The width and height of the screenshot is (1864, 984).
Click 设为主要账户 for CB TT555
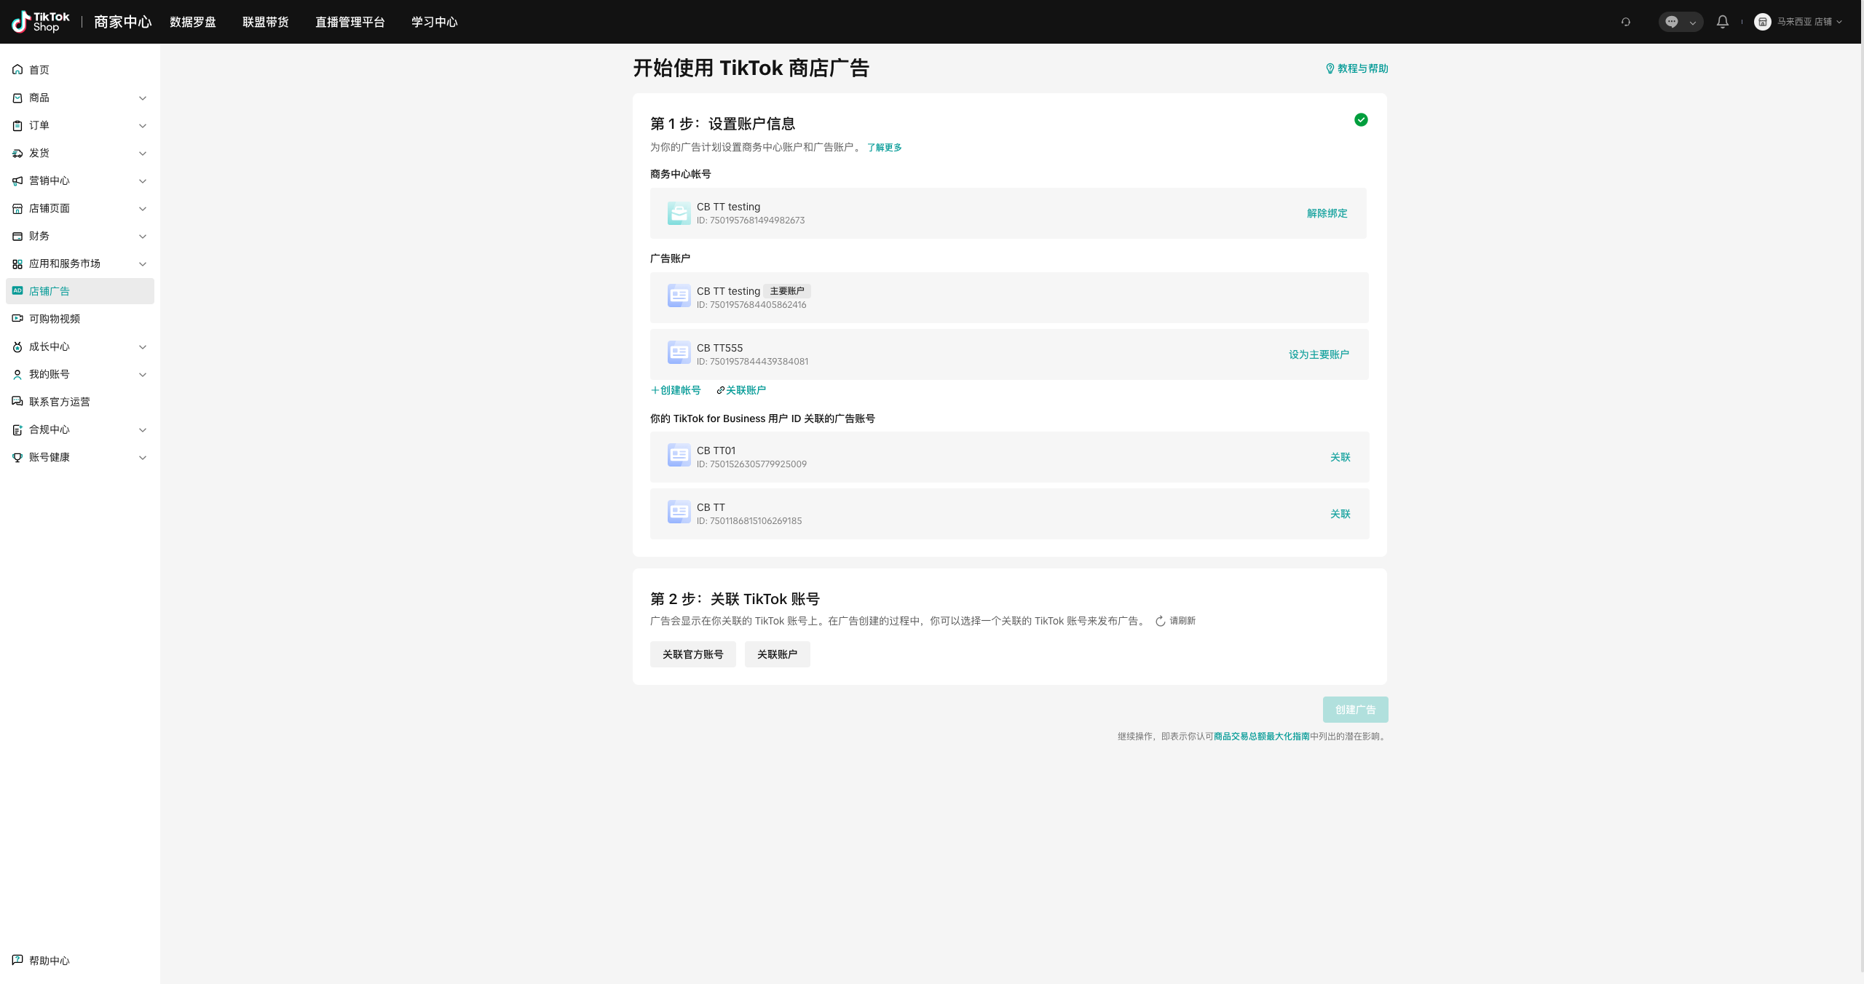1318,354
